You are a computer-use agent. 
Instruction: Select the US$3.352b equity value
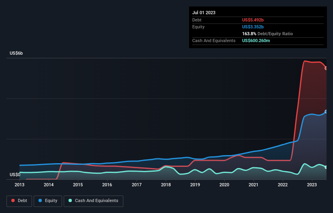pyautogui.click(x=253, y=27)
